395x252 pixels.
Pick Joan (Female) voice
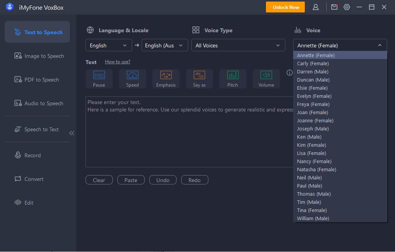click(340, 113)
